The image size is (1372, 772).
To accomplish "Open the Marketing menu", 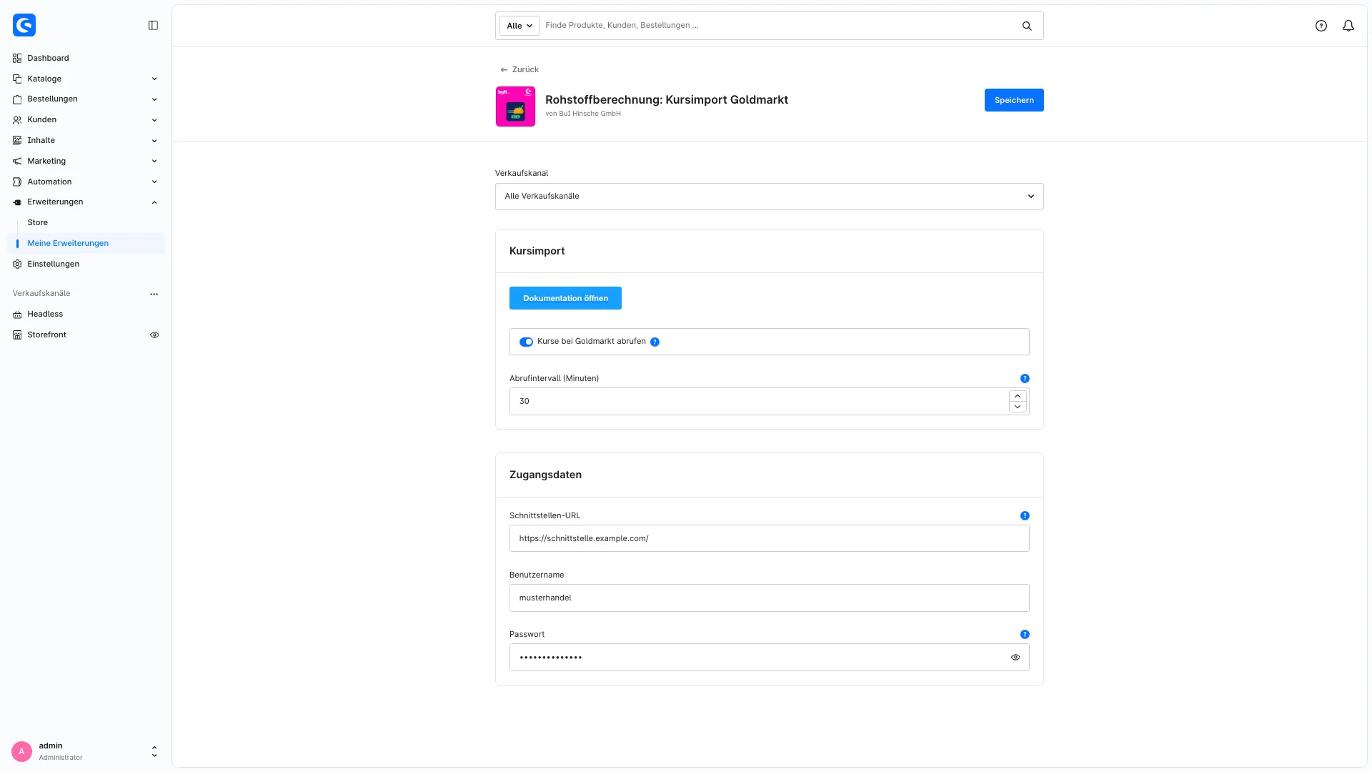I will point(86,162).
